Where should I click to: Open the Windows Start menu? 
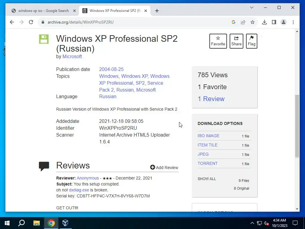[x=7, y=223]
